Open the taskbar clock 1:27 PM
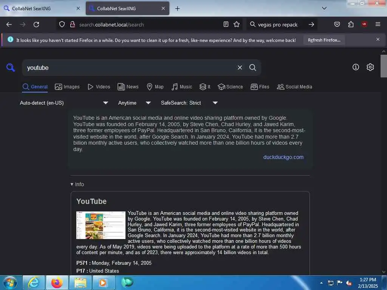Viewport: 387px width, 290px height. 368,283
